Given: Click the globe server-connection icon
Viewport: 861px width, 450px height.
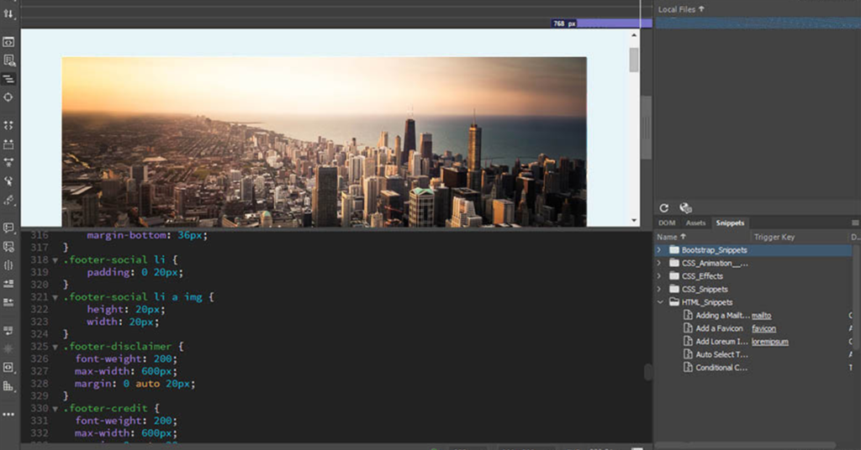Looking at the screenshot, I should point(685,208).
